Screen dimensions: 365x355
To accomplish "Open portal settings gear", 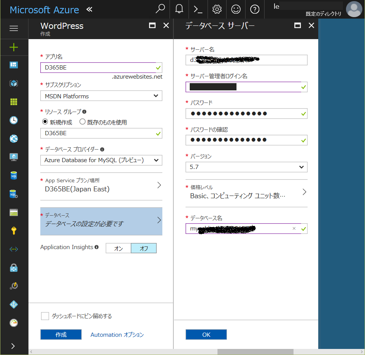I will tap(217, 9).
